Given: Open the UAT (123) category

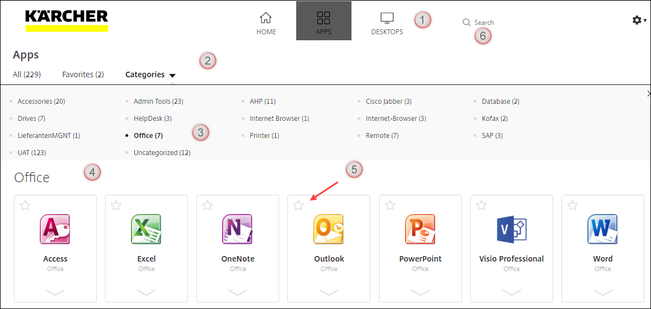Looking at the screenshot, I should (x=32, y=152).
